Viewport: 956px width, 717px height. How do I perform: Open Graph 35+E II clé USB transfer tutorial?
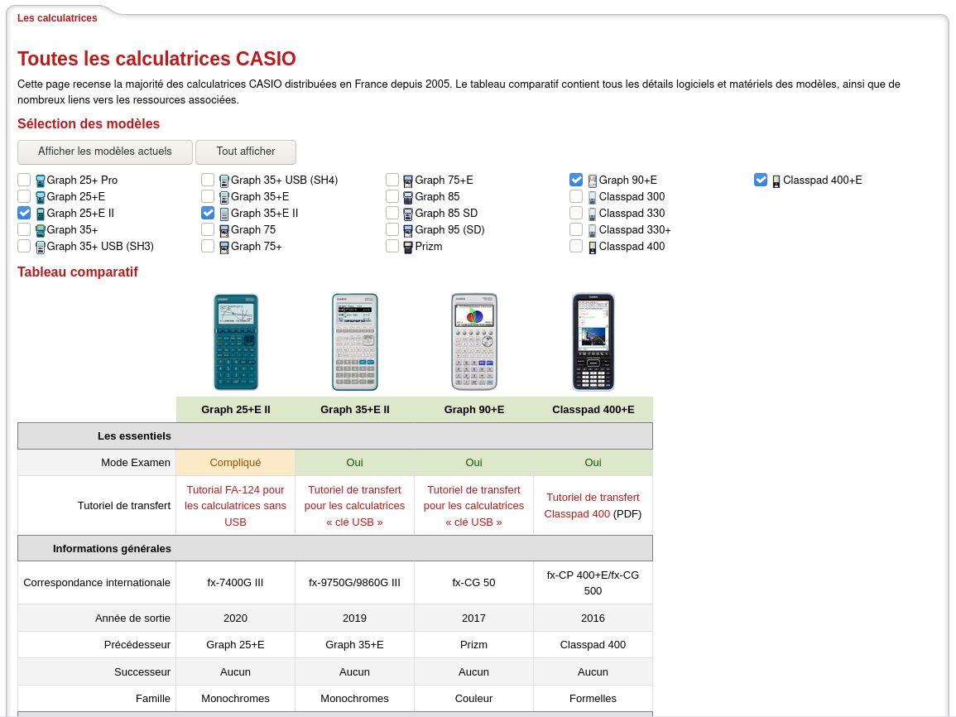(354, 506)
